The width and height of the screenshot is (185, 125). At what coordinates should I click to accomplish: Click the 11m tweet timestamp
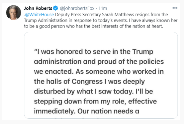(103, 8)
